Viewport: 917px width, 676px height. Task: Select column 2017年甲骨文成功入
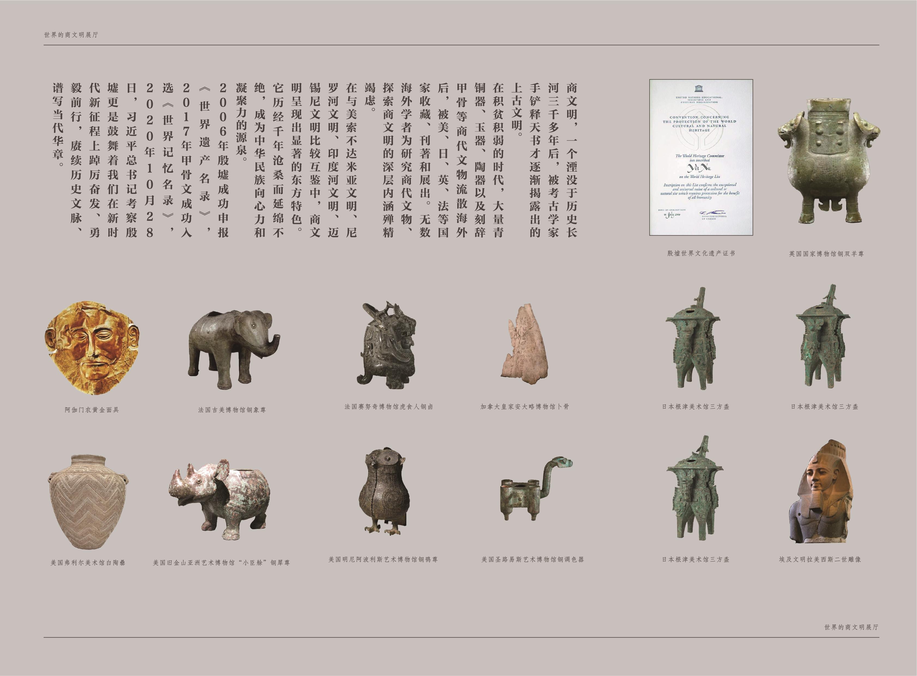(186, 160)
